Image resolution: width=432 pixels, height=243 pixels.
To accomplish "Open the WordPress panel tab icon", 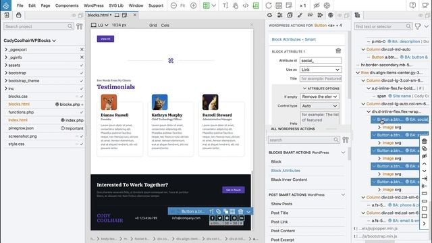I will coord(330,15).
